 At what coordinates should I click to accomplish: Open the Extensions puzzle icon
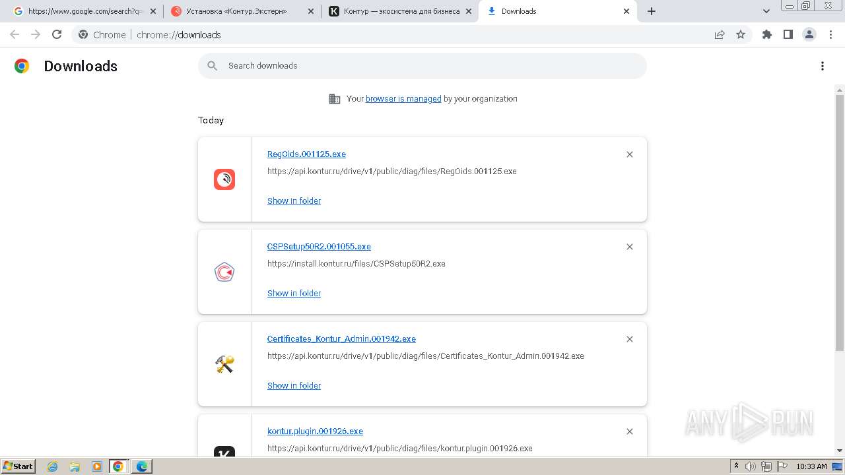[767, 34]
